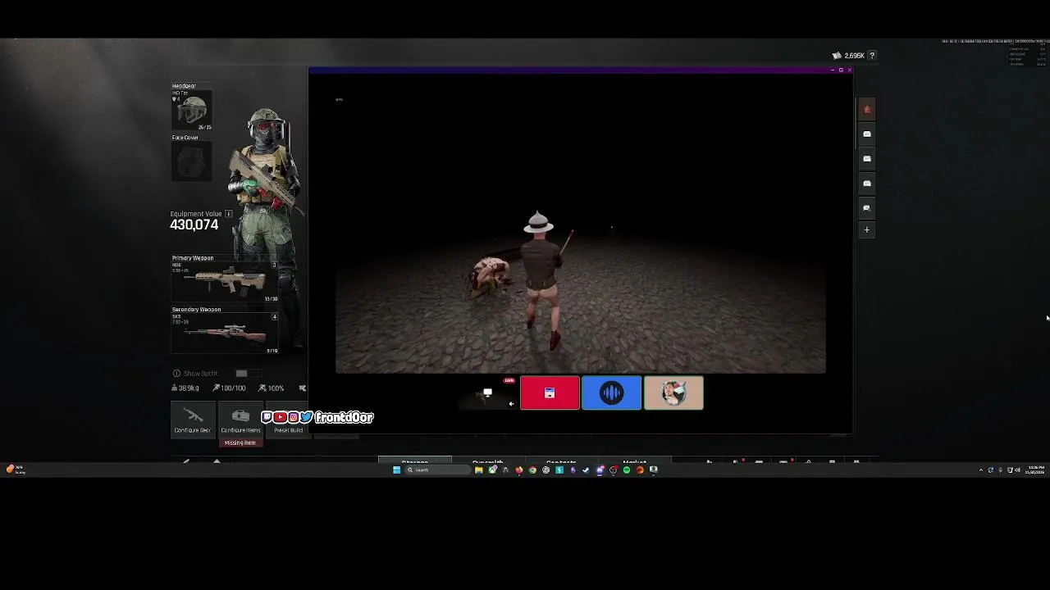Open Firefox from the taskbar
This screenshot has height=590, width=1050.
(519, 470)
